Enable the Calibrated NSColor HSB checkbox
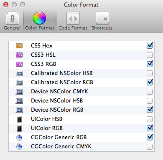Viewport: 163px width, 160px height. tap(150, 73)
